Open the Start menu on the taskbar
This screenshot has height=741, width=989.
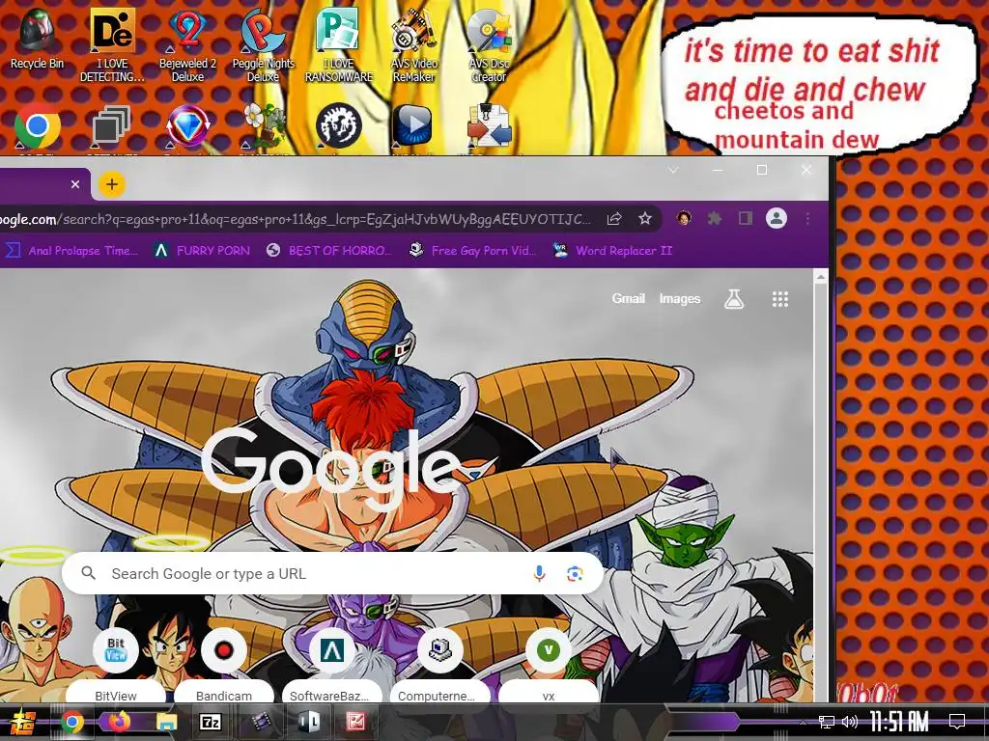click(x=22, y=722)
